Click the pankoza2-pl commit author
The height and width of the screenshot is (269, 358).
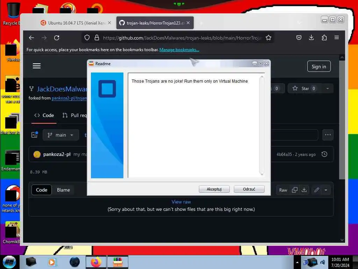coord(57,154)
